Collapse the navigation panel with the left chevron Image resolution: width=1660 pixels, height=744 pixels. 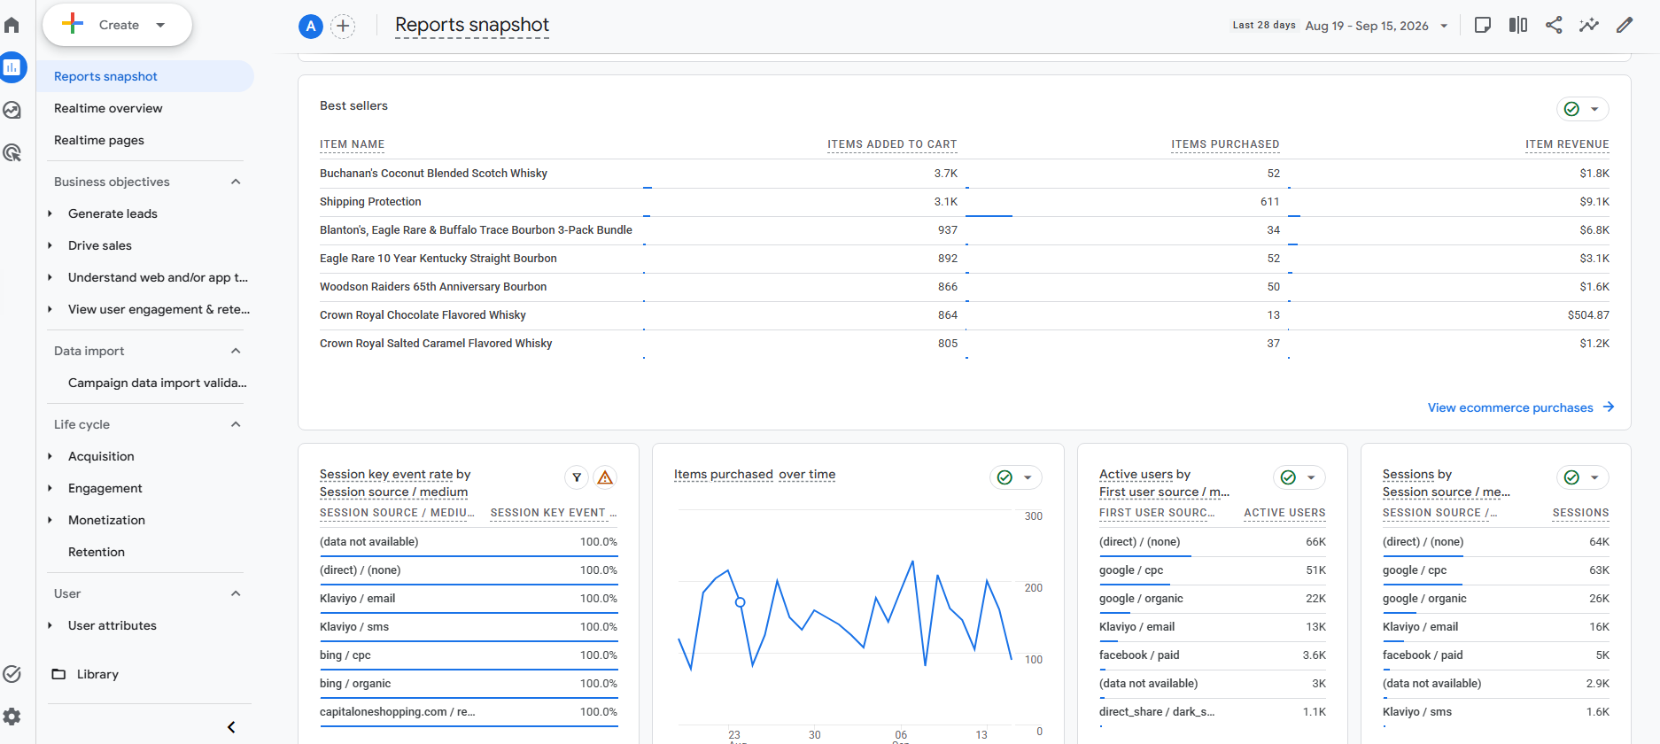(x=231, y=727)
